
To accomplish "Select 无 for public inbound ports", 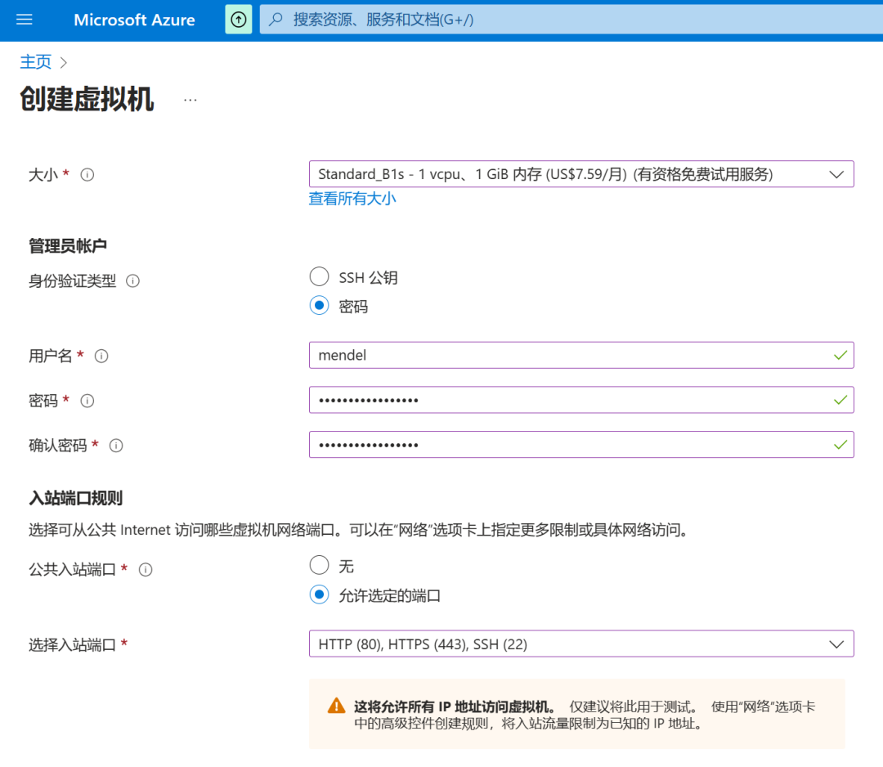I will [x=320, y=565].
